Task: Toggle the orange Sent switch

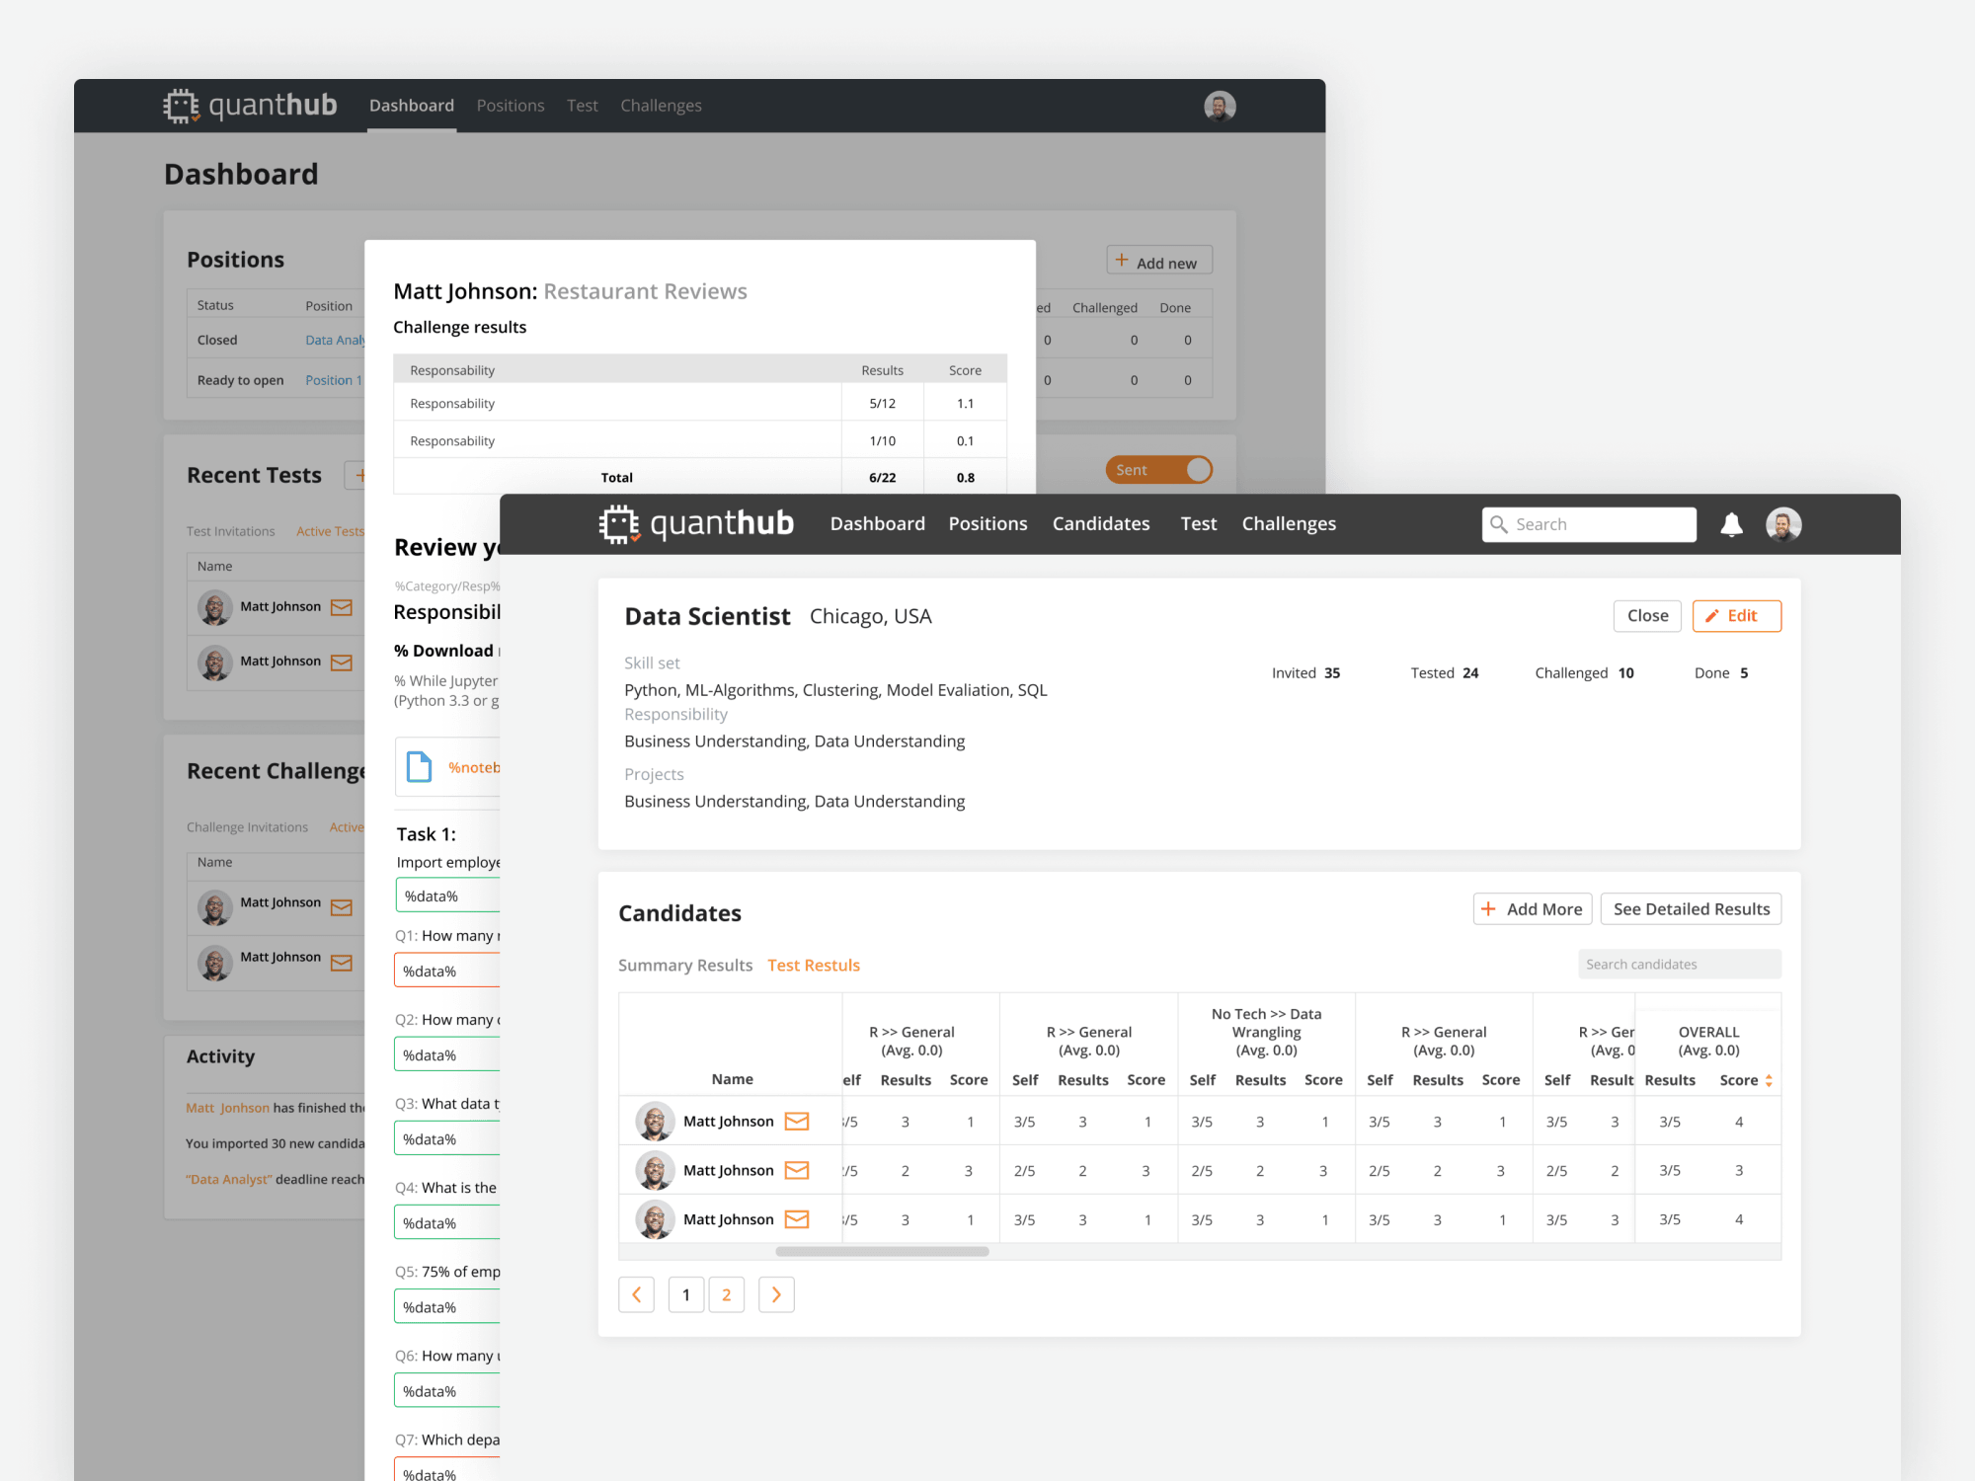Action: [1159, 470]
